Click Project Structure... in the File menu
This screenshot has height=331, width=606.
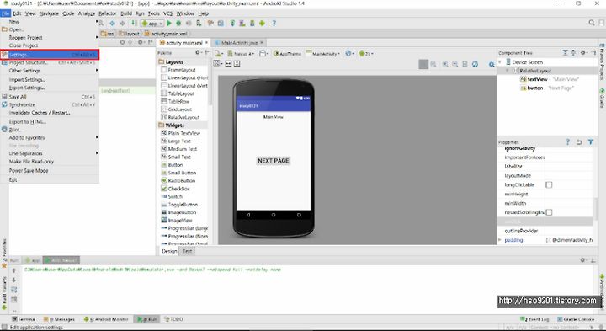coord(50,62)
